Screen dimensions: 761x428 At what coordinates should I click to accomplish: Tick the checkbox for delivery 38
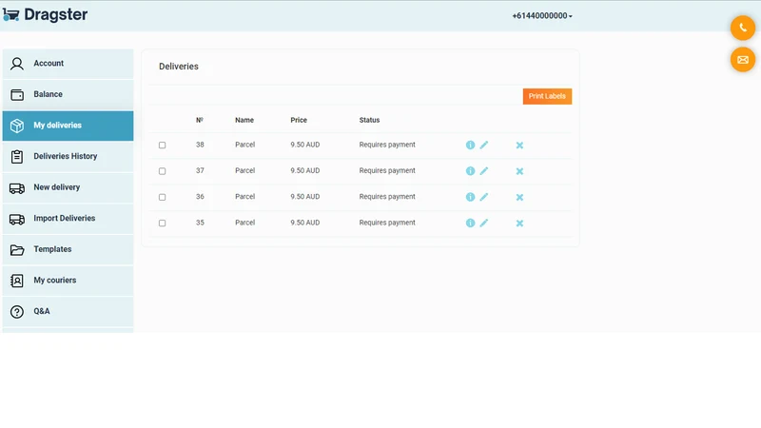(162, 146)
